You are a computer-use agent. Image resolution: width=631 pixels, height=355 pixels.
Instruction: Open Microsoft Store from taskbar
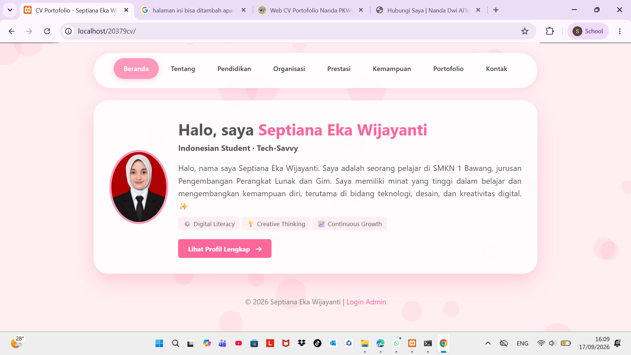(254, 343)
